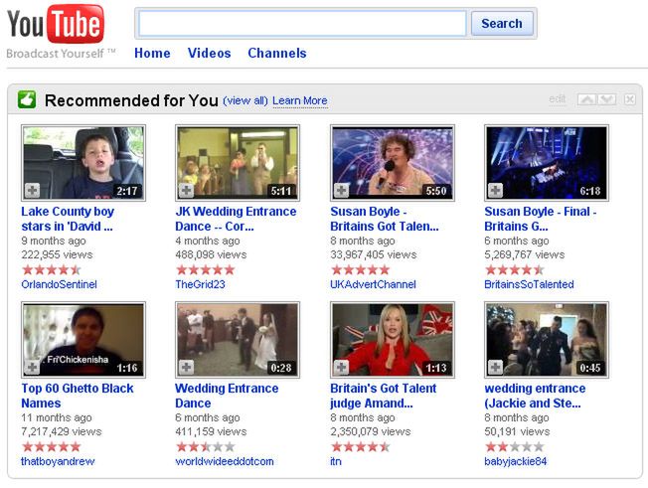Click the five-star rating of TheGrid23 video

pos(206,270)
